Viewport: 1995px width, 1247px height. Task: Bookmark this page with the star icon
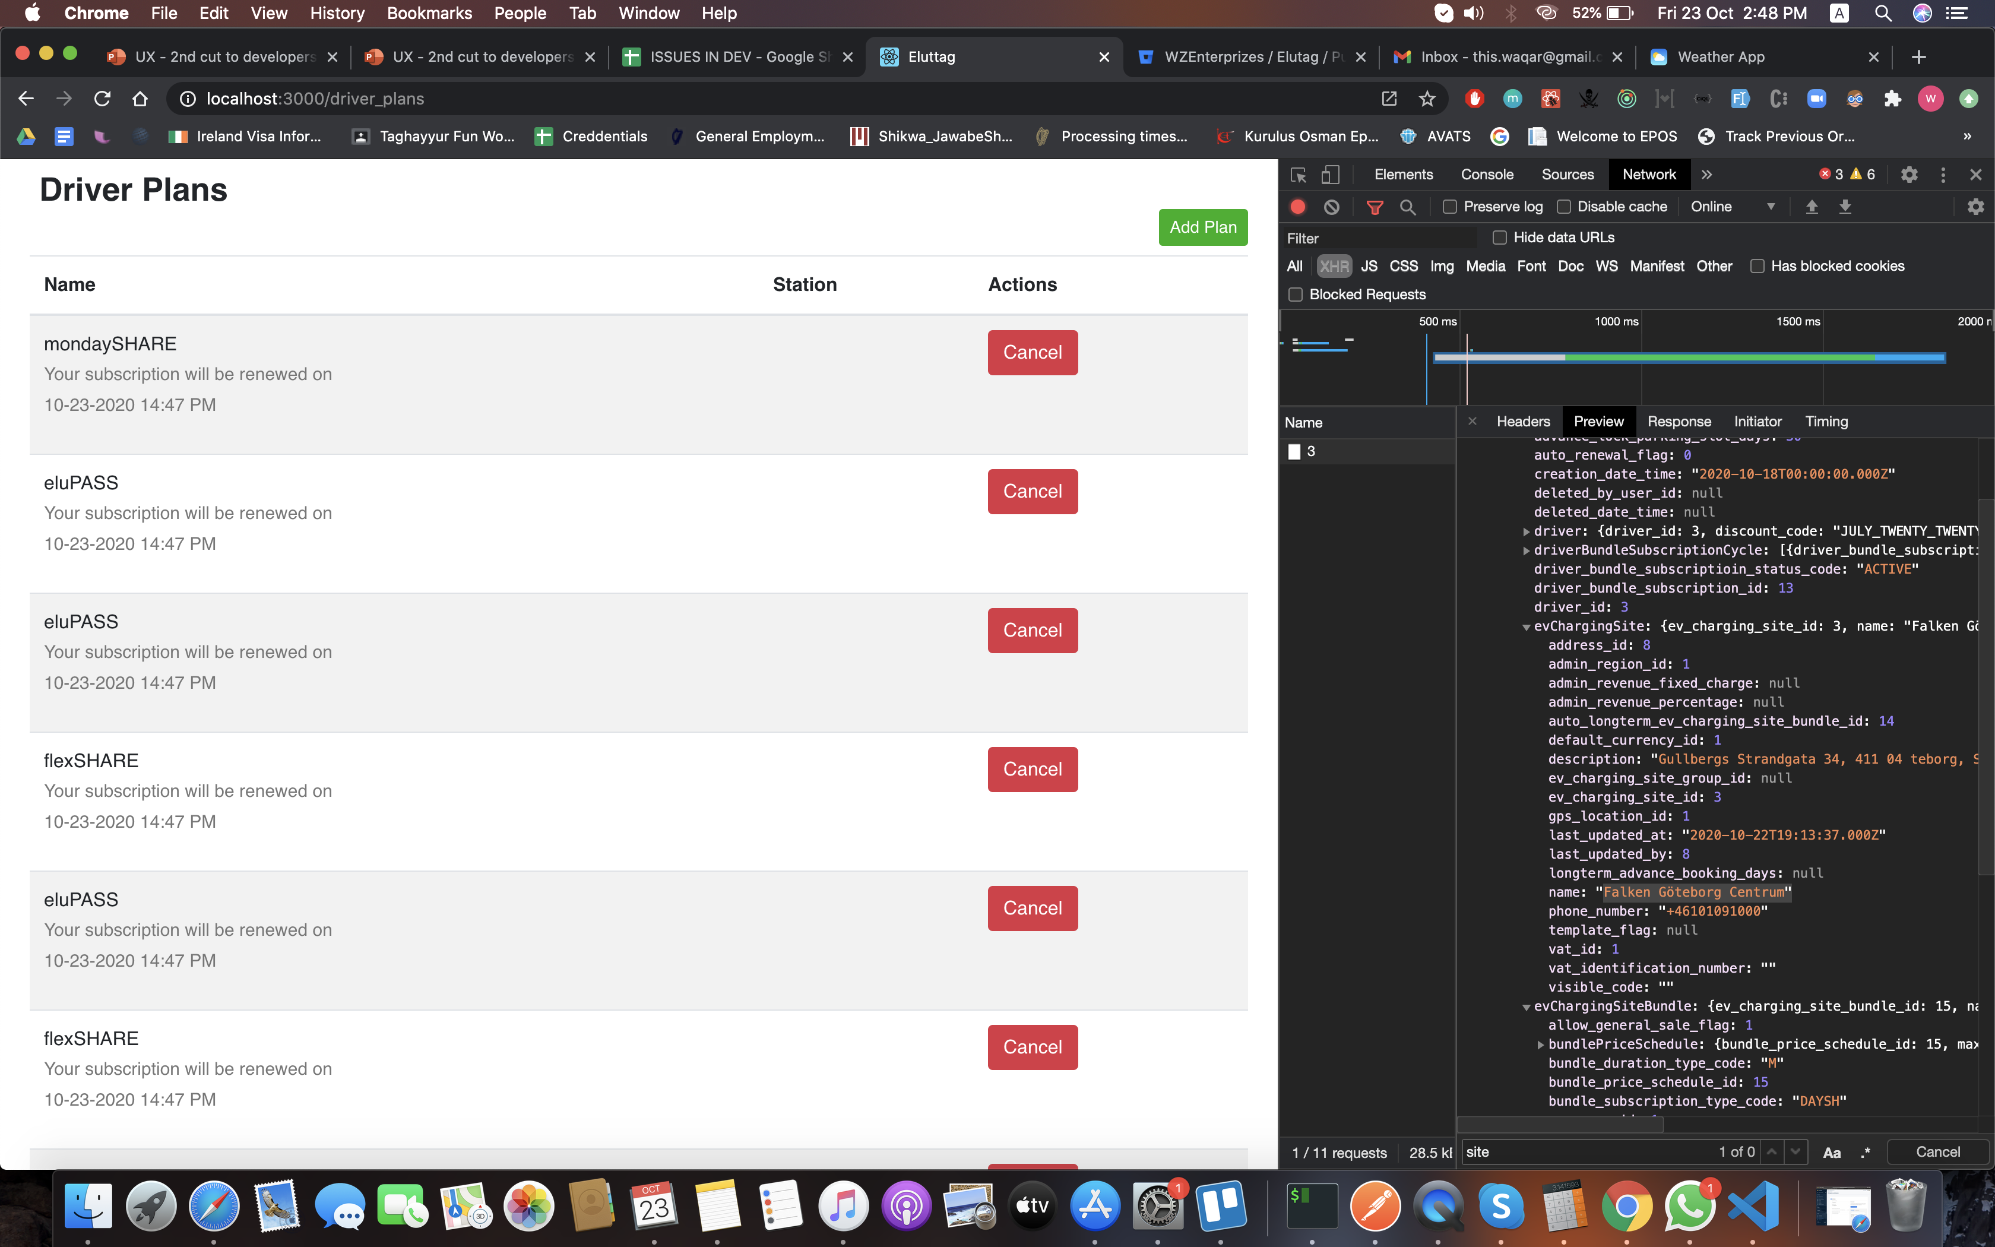[x=1427, y=99]
